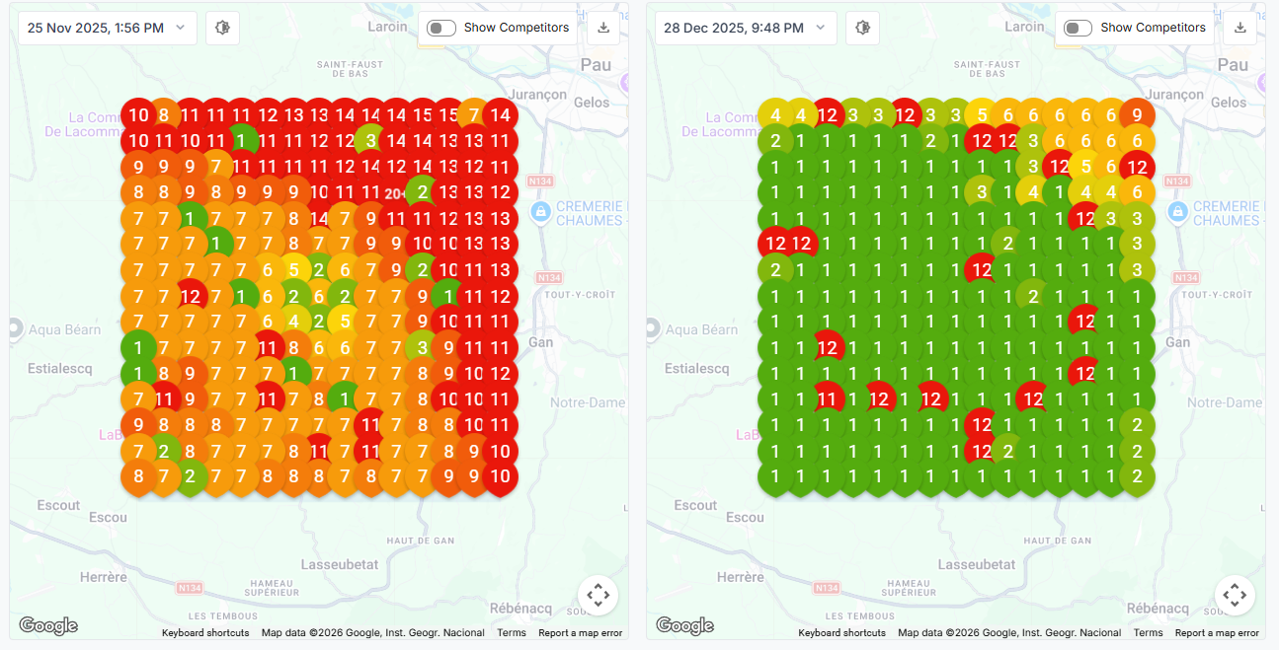Click the Google logo on the left map

pyautogui.click(x=46, y=625)
